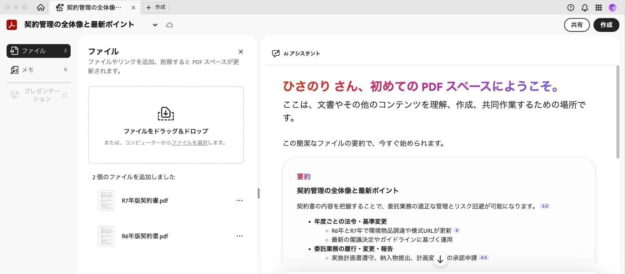This screenshot has height=274, width=625.
Task: Click the 年度ごとの法令・基準変更 bullet
Action: (x=350, y=221)
